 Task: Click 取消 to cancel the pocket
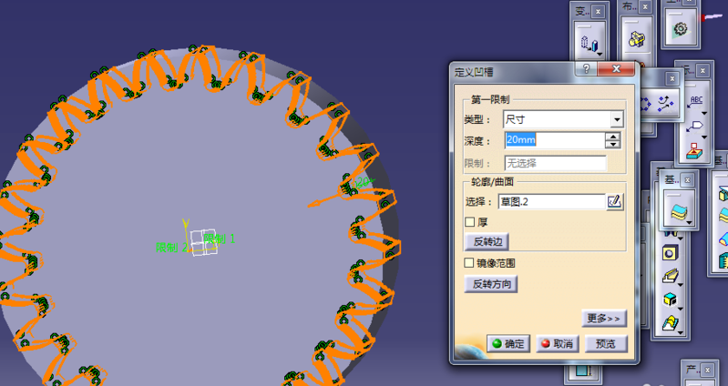click(557, 343)
